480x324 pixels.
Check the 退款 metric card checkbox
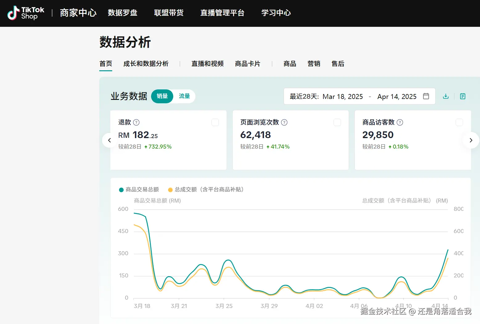pos(215,122)
